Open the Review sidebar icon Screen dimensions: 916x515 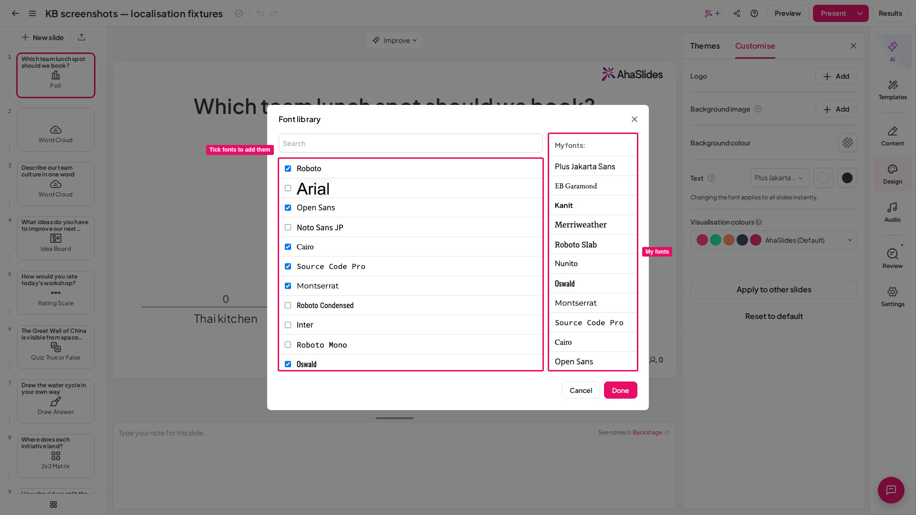point(892,258)
